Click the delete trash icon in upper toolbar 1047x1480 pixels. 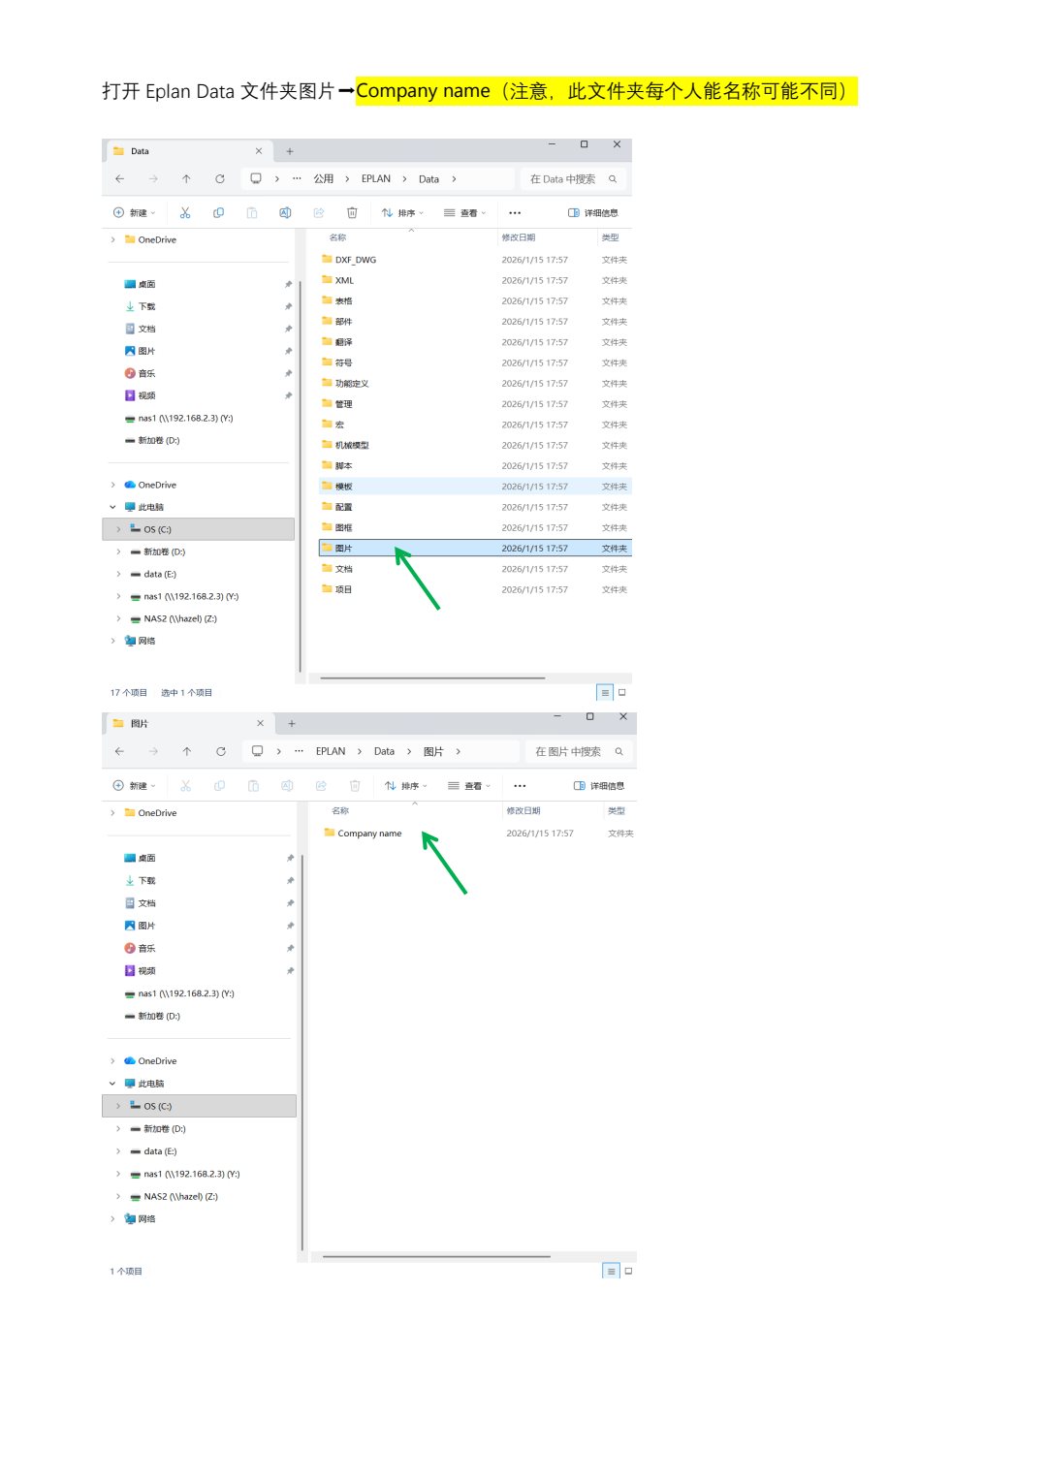pos(352,212)
